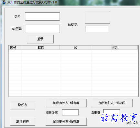Focus the captcha code input field
Screen dimensions: 140x128
(x=97, y=29)
